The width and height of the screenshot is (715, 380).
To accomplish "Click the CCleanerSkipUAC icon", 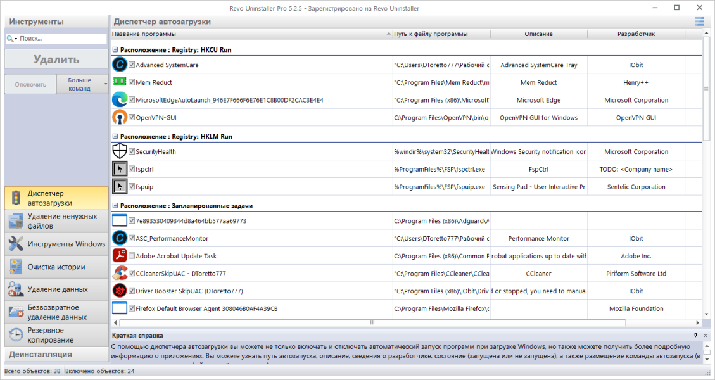I will click(120, 273).
